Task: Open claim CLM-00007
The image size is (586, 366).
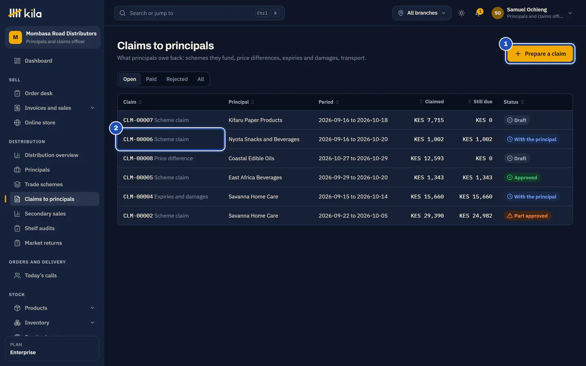Action: pyautogui.click(x=156, y=120)
